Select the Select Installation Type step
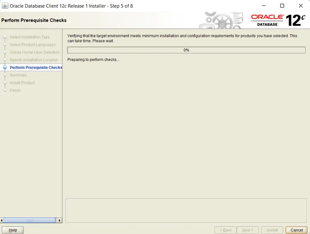Image resolution: width=310 pixels, height=234 pixels. tap(30, 37)
